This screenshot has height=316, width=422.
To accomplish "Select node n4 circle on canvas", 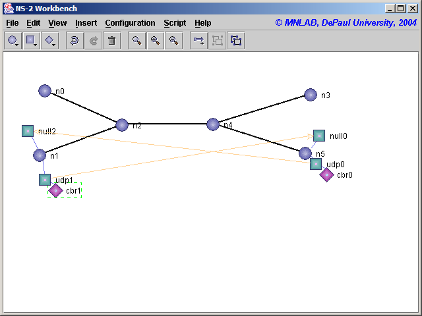I will click(213, 124).
